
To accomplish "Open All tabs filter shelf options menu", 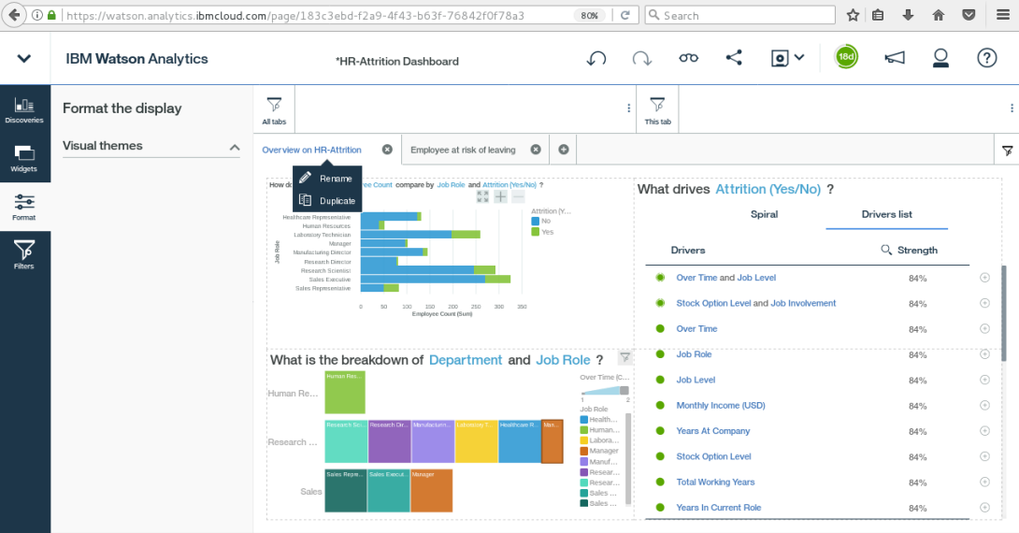I will pyautogui.click(x=628, y=108).
